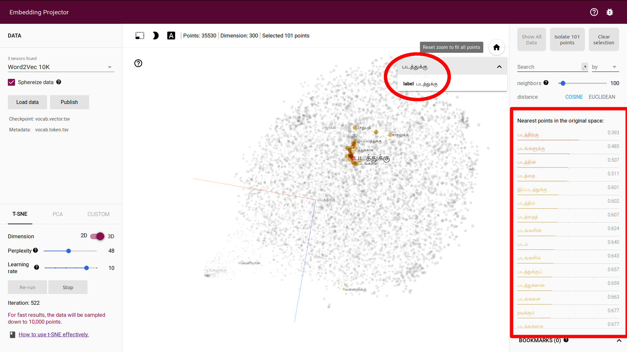Viewport: 627px width, 352px height.
Task: Open How to use t-SNE effectively link
Action: [x=54, y=334]
